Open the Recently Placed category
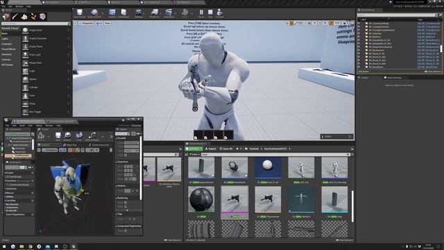The image size is (444, 250). pyautogui.click(x=10, y=28)
